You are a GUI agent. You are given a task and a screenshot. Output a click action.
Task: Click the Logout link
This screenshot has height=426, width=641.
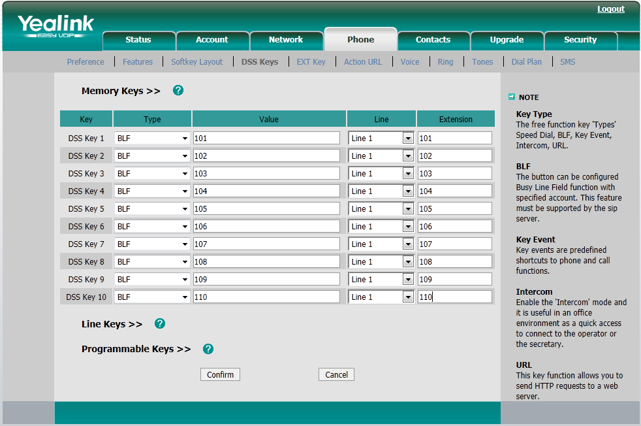pyautogui.click(x=611, y=9)
